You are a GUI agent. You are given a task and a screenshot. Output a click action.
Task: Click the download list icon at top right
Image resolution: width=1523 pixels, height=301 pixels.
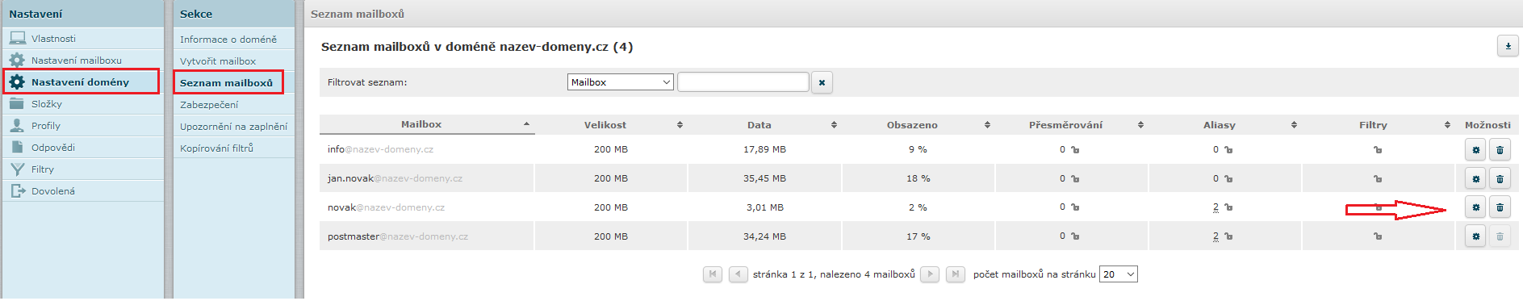[x=1508, y=46]
